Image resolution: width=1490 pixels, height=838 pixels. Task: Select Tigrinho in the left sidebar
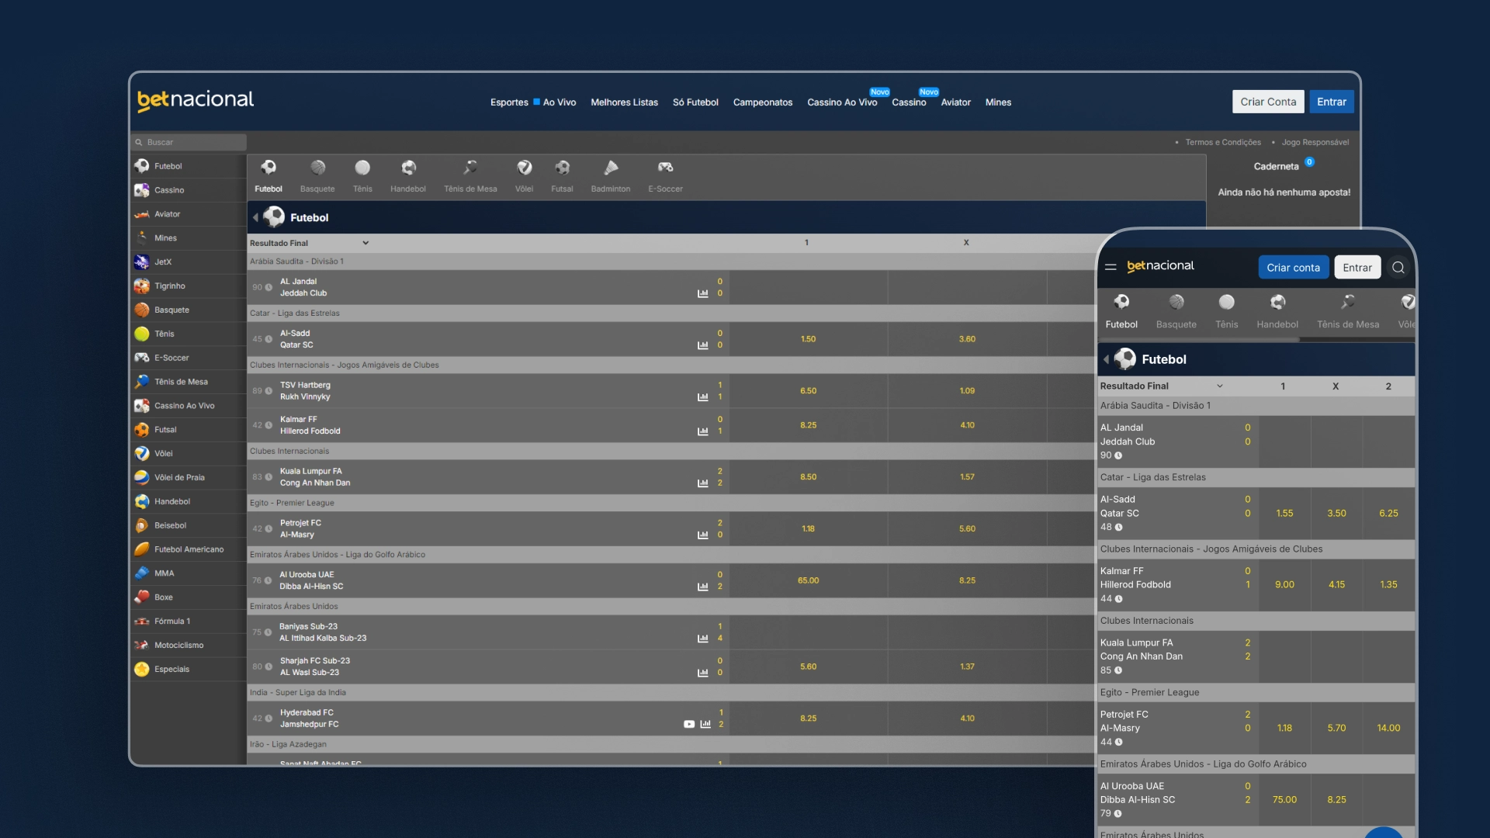169,286
